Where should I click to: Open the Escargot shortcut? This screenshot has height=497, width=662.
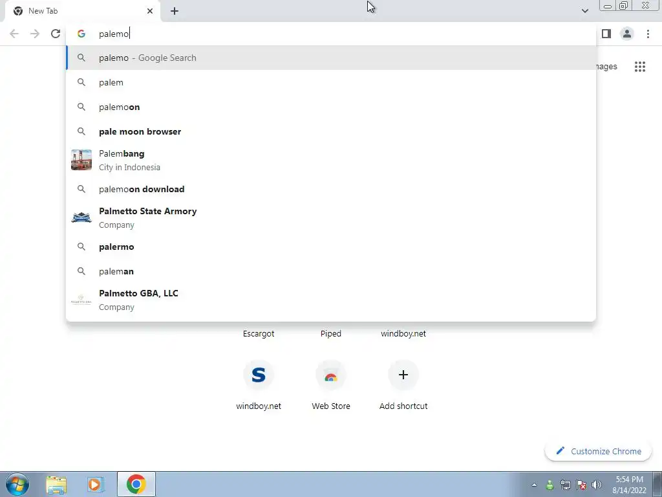click(x=259, y=333)
